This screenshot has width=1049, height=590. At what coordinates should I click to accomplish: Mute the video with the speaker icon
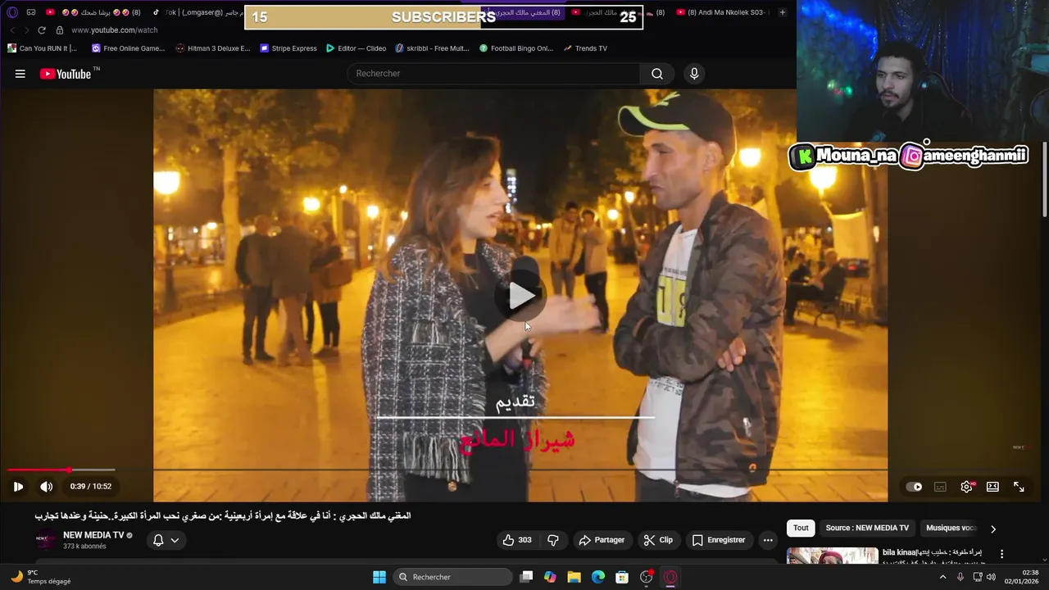[x=47, y=487]
